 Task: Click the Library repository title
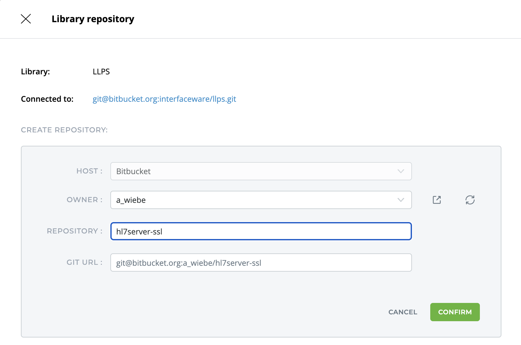pos(93,19)
